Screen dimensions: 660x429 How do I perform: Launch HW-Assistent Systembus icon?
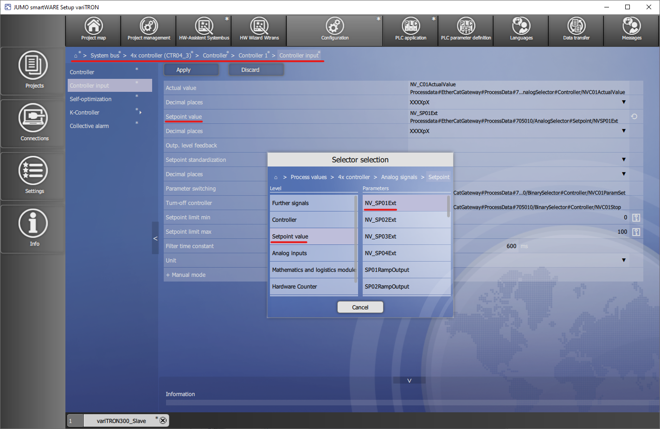204,30
